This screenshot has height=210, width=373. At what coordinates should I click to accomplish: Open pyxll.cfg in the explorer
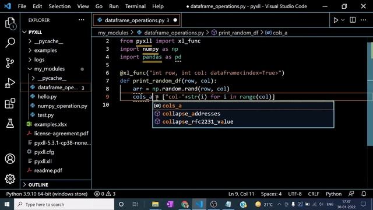coord(44,152)
